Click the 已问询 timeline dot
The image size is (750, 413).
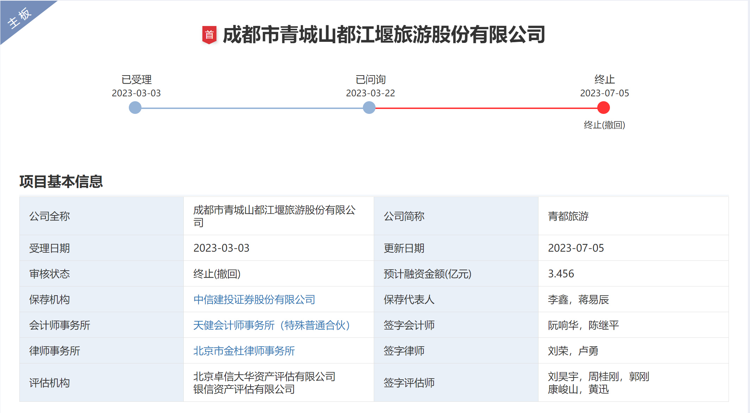click(x=368, y=108)
